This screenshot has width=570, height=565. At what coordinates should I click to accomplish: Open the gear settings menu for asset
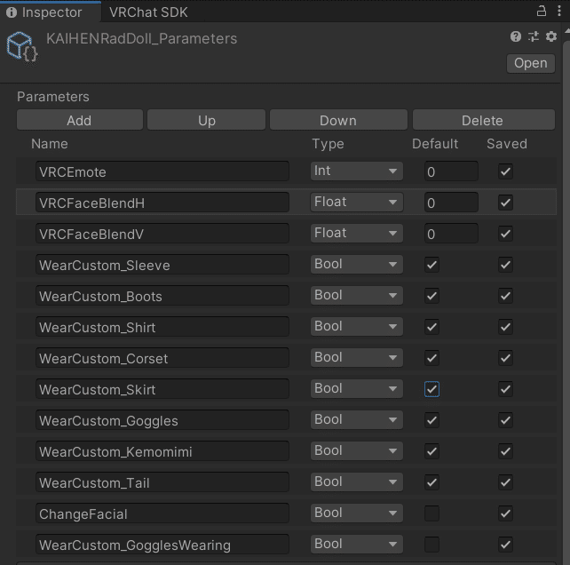(x=551, y=36)
